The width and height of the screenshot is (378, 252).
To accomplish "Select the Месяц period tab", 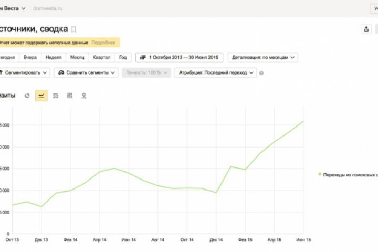I will [77, 57].
